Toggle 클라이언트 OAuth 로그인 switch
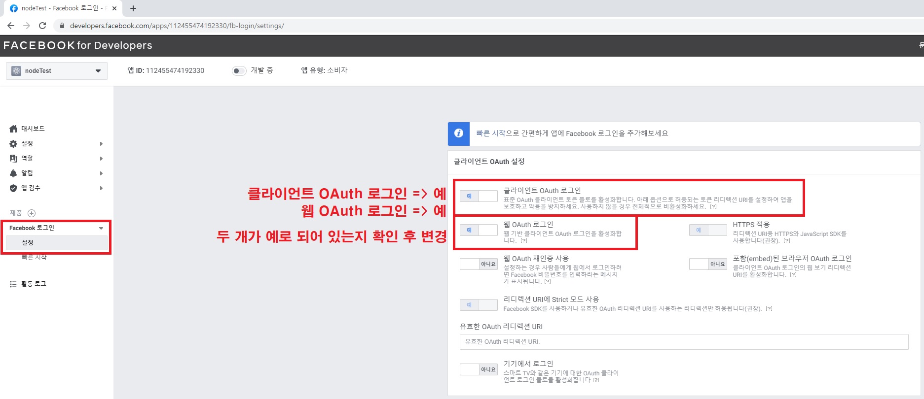The width and height of the screenshot is (924, 399). (479, 196)
